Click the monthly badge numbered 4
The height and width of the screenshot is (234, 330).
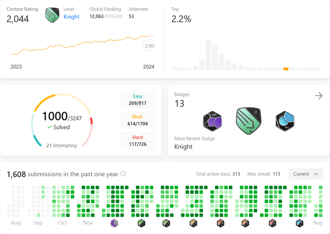[220, 223]
